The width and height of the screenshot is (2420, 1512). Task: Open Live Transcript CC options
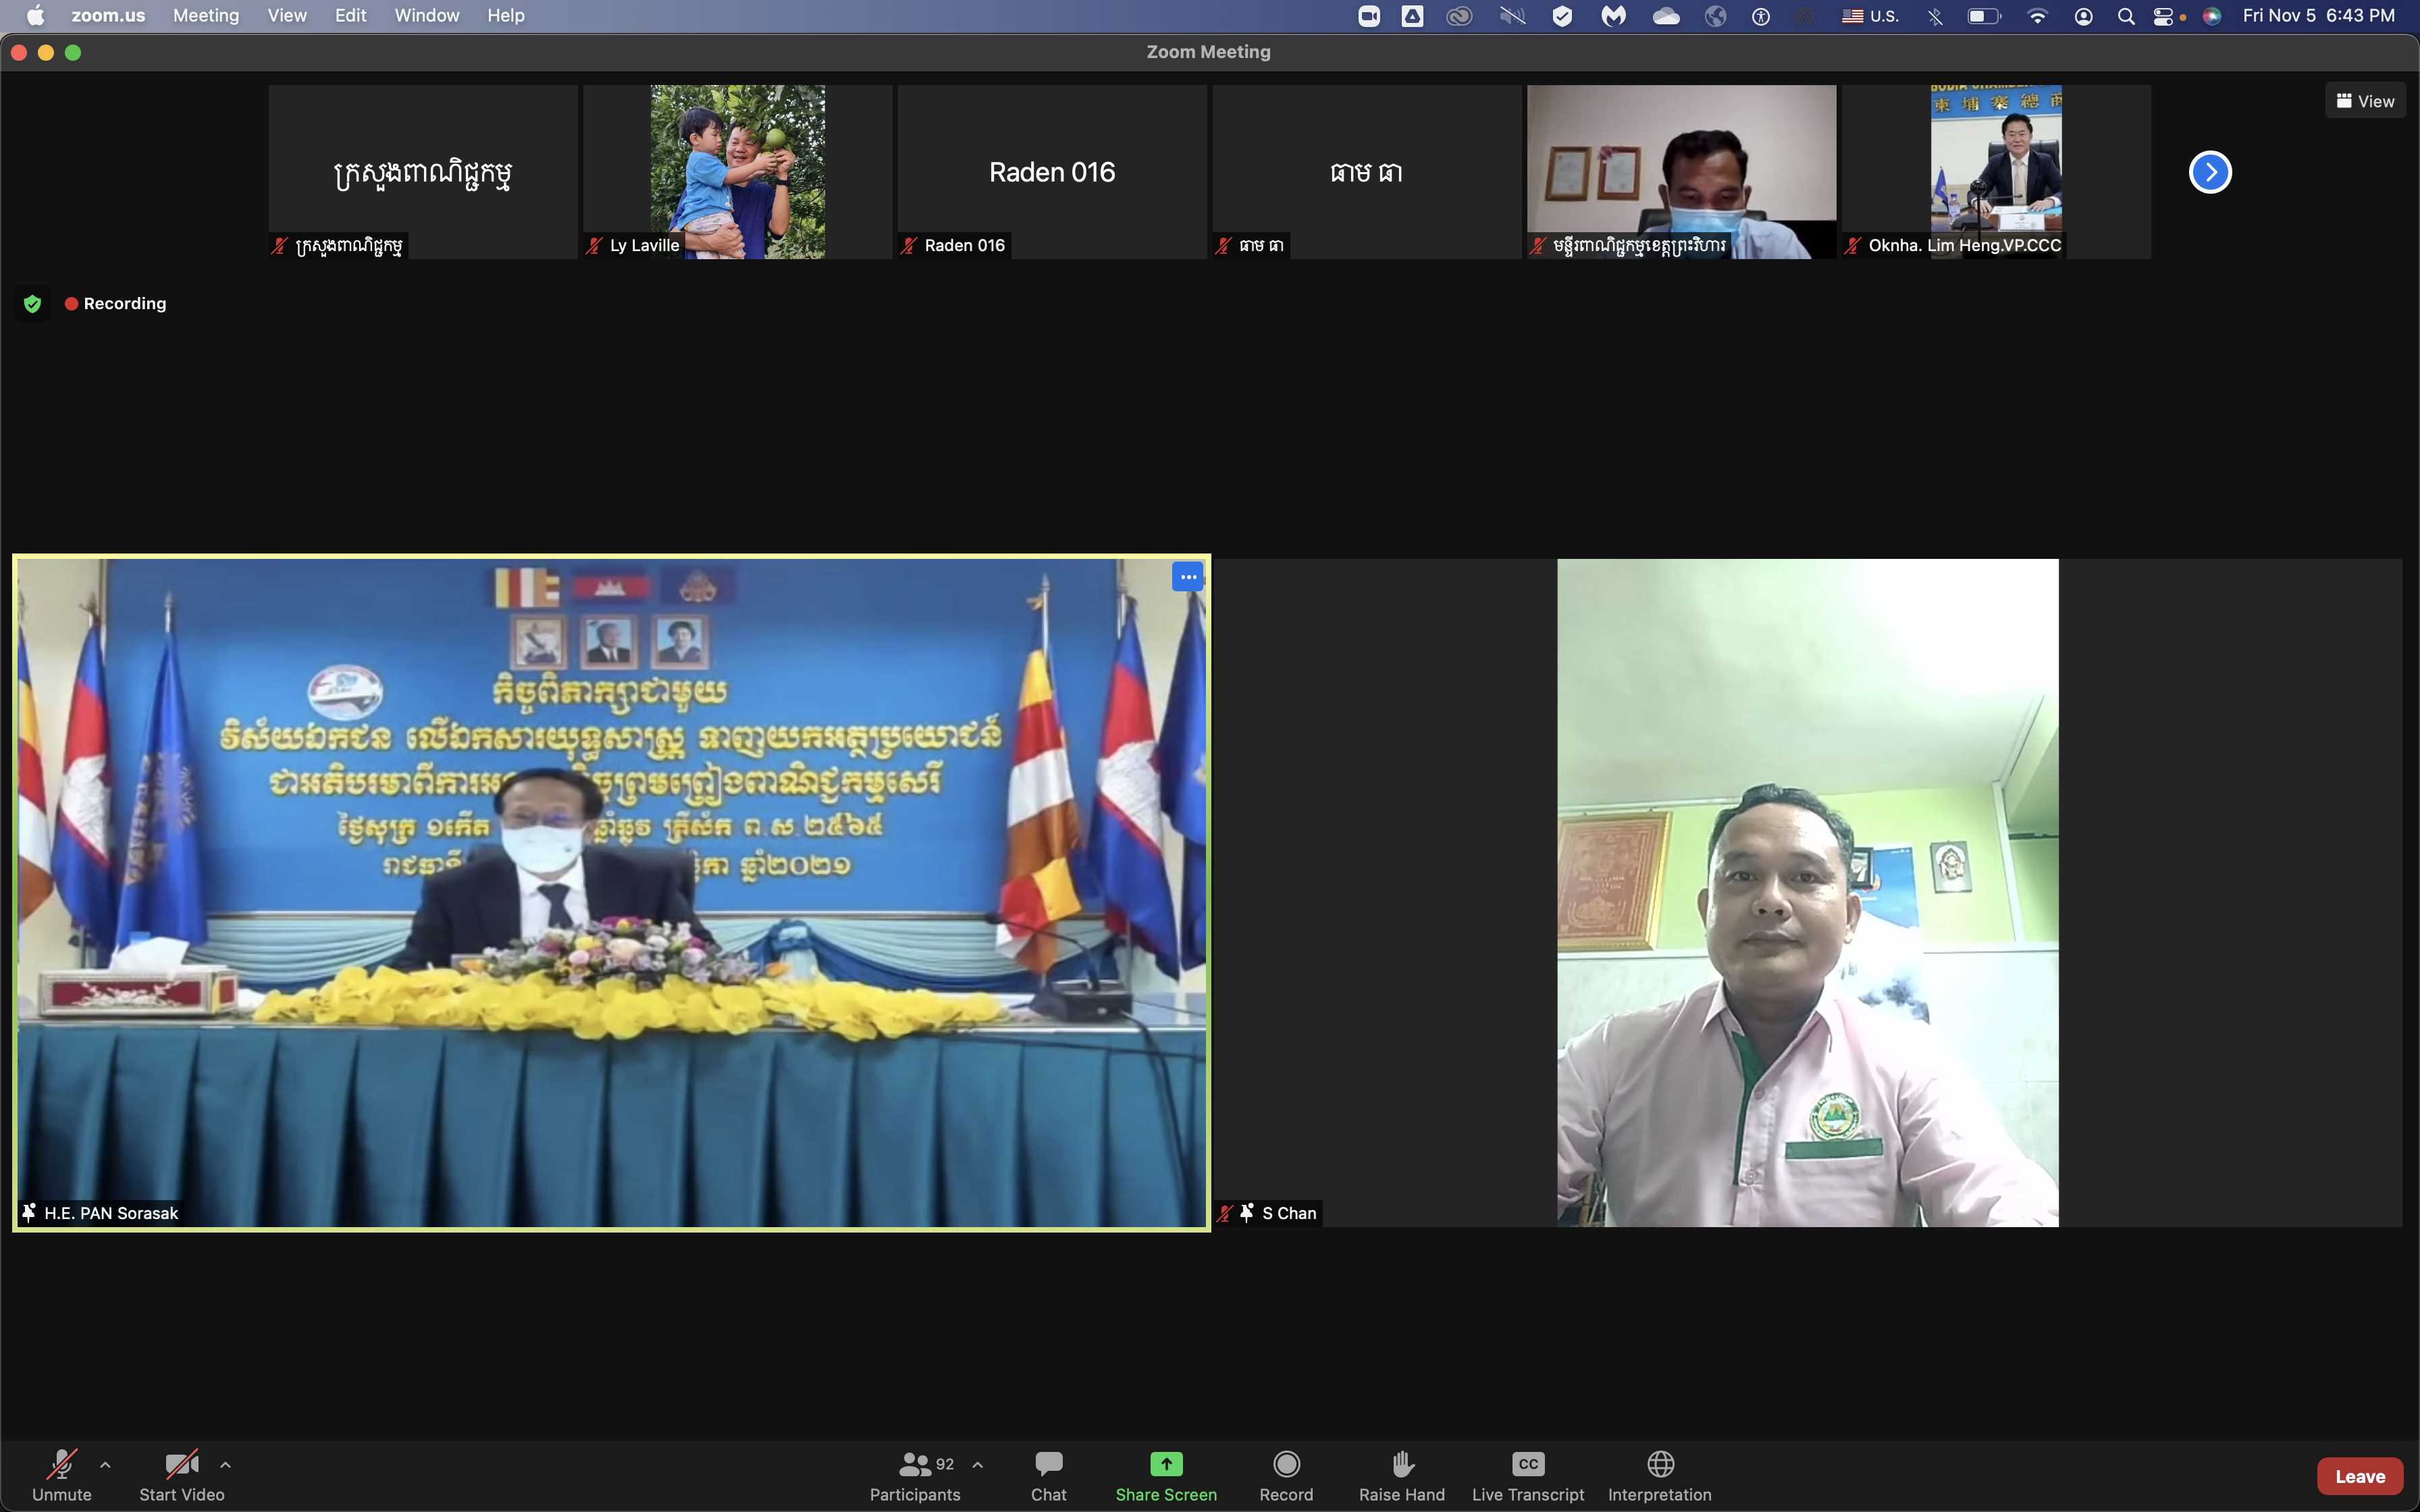coord(1528,1475)
